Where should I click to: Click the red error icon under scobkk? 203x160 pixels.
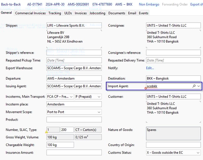point(146,88)
